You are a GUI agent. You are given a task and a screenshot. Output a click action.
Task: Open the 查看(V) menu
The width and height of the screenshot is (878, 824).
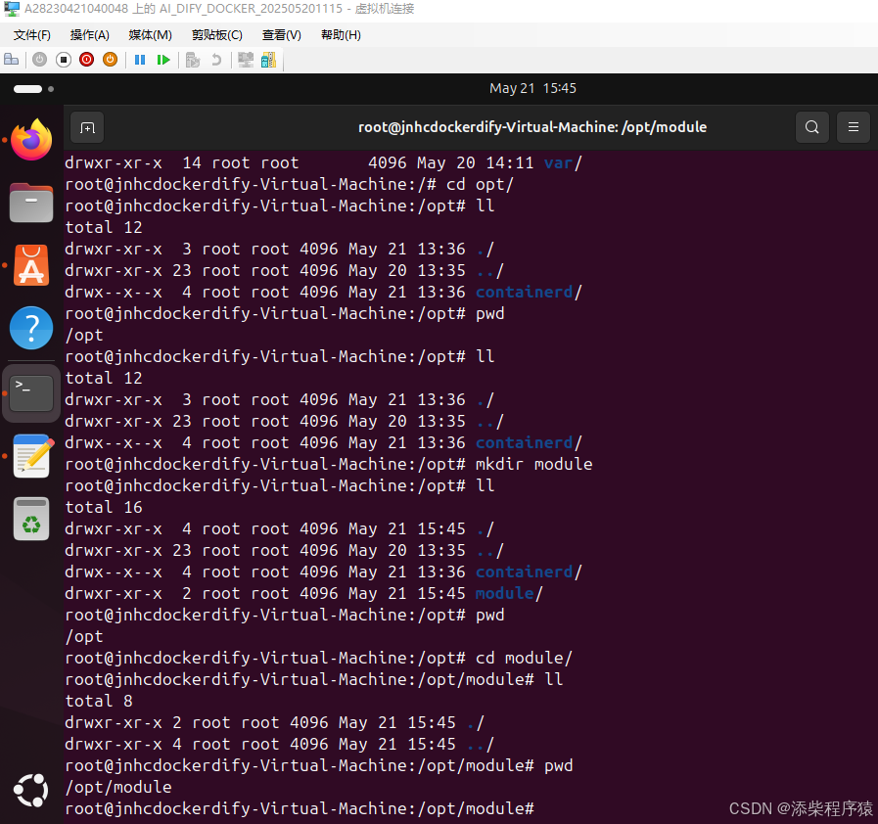click(282, 35)
